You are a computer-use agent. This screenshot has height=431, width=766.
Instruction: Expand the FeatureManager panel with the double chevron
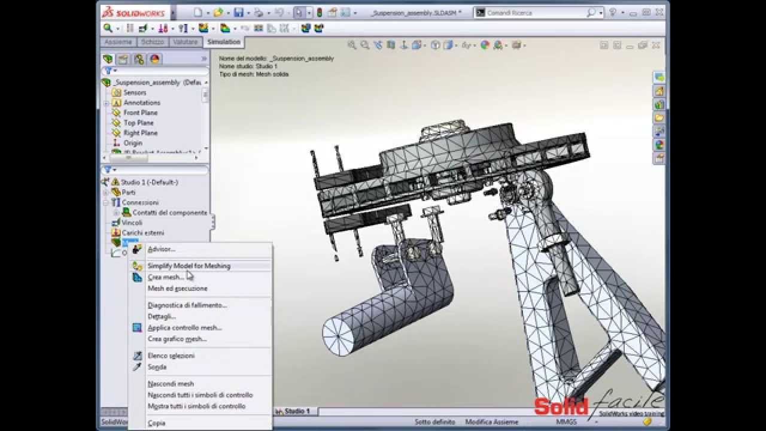pyautogui.click(x=203, y=59)
